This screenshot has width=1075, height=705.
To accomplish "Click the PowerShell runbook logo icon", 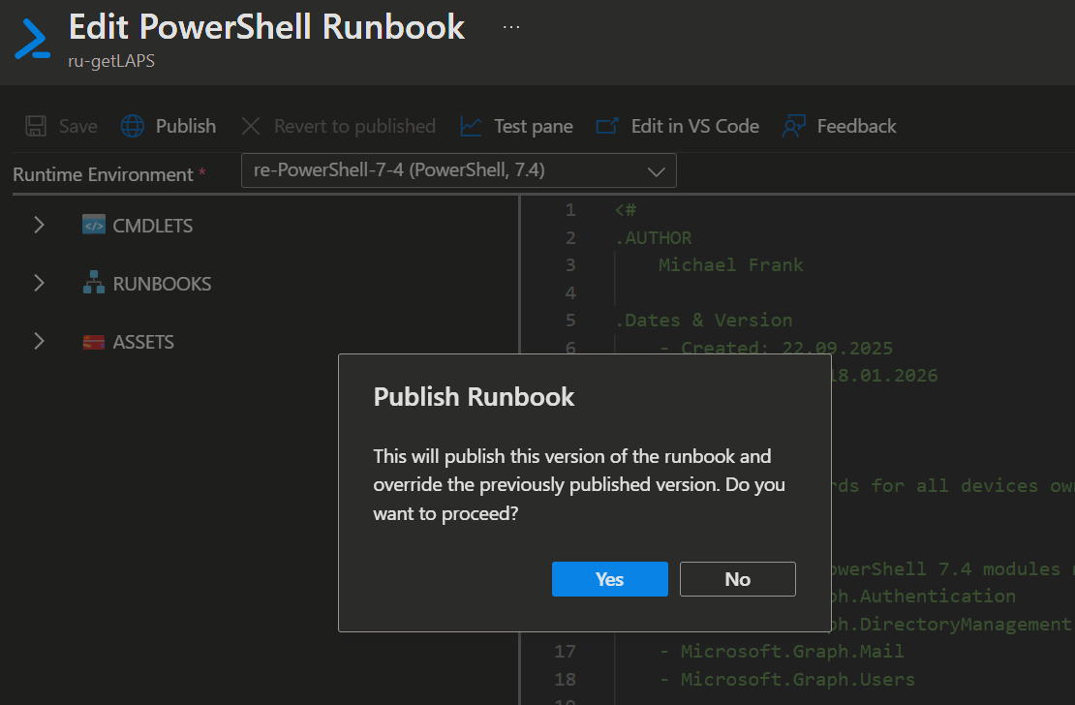I will (32, 37).
